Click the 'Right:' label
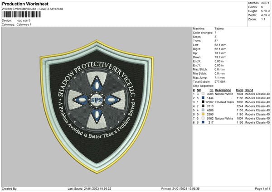 [x=197, y=49]
